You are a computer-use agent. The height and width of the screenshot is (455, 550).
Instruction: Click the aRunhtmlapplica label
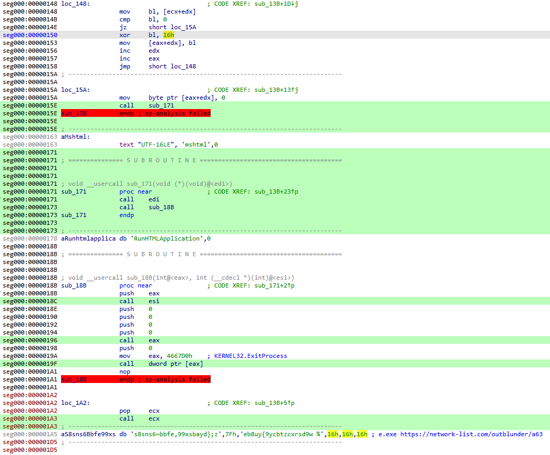(x=89, y=239)
